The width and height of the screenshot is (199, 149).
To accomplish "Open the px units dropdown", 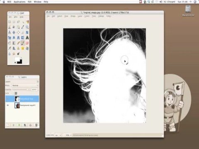I will click(58, 135).
